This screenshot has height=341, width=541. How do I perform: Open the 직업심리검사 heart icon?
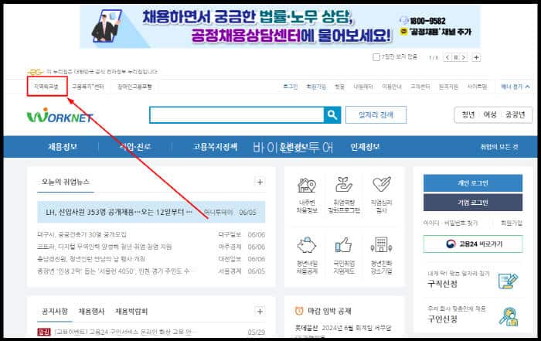point(382,185)
